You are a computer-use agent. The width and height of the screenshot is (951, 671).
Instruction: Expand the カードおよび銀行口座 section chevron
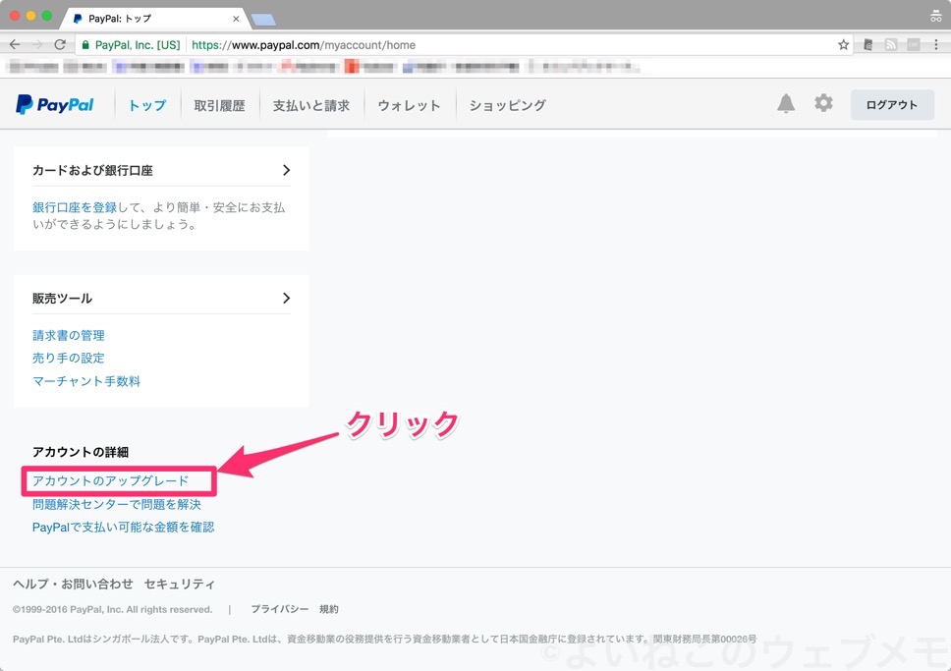[x=287, y=169]
